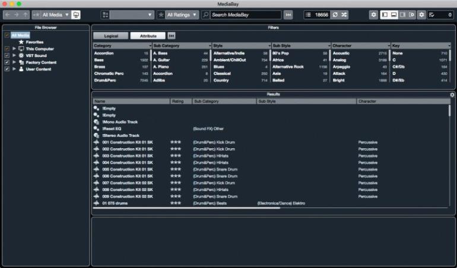The height and width of the screenshot is (268, 457).
Task: Sort results by Name column header
Action: click(x=131, y=101)
